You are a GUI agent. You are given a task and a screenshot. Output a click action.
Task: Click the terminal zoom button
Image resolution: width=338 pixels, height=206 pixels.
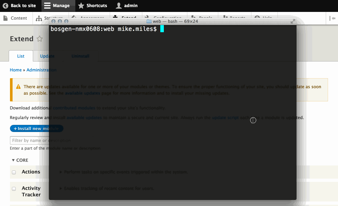(x=66, y=21)
